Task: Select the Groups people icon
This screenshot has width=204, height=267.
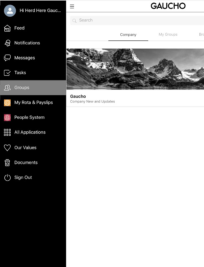Action: click(7, 88)
